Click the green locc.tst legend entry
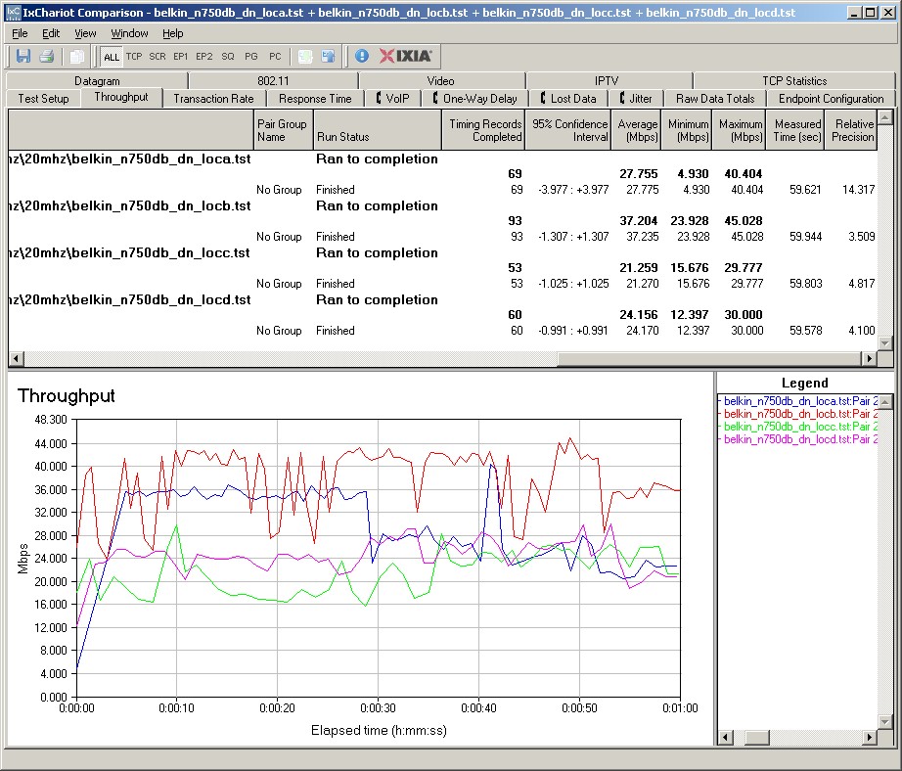 tap(798, 427)
